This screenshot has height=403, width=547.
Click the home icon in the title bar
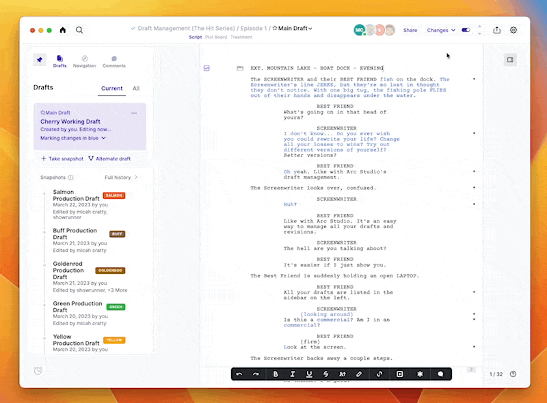pyautogui.click(x=63, y=30)
